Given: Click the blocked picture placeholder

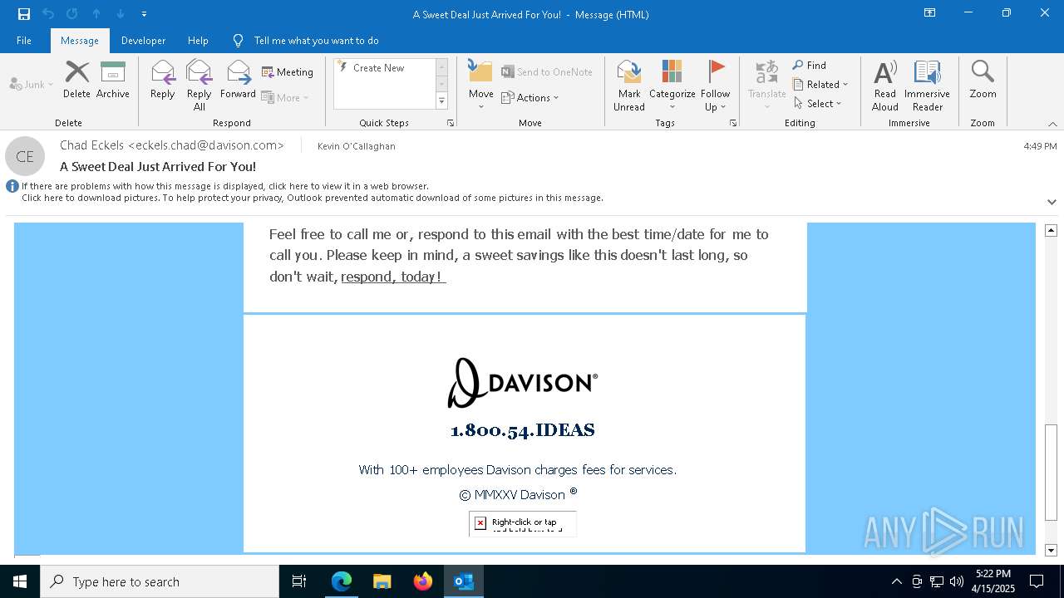Looking at the screenshot, I should pyautogui.click(x=523, y=523).
